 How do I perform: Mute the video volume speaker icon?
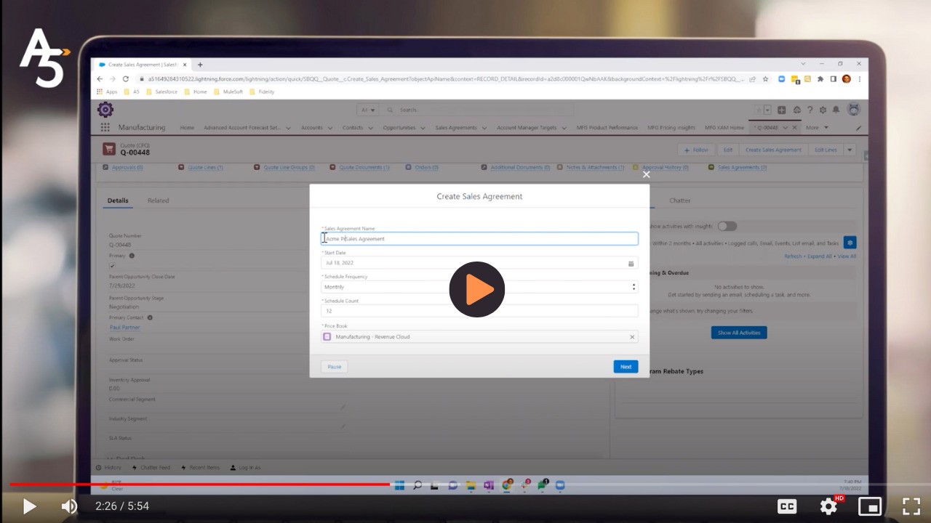pos(69,506)
